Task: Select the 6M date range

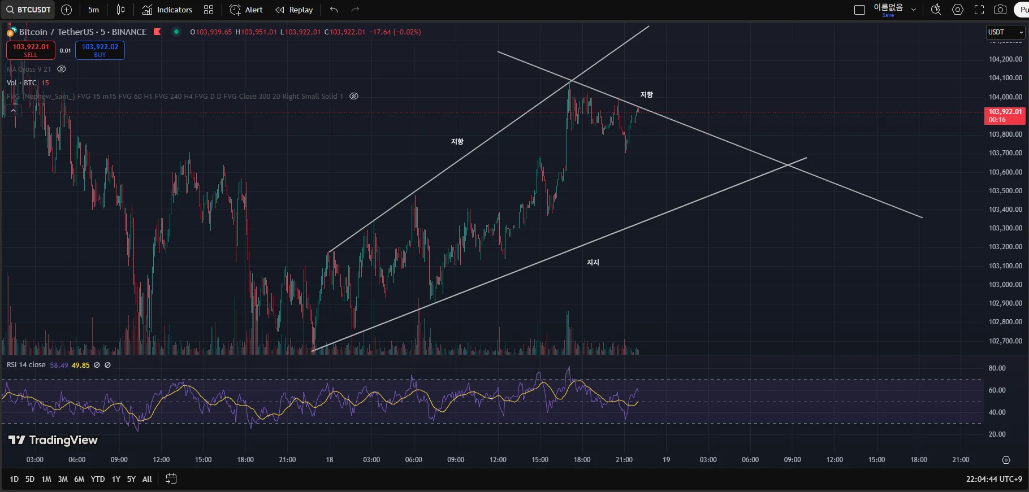Action: point(79,479)
